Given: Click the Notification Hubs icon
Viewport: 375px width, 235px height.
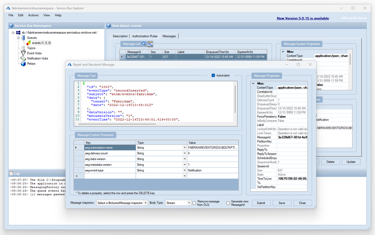Looking at the screenshot, I should [23, 58].
